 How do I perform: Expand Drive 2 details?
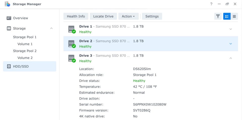coord(231,44)
